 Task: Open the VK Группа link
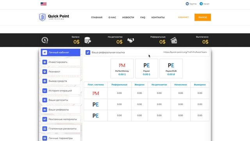[191, 4]
